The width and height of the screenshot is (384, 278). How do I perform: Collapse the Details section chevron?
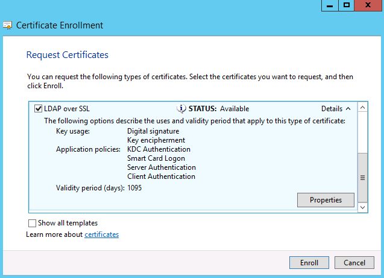[x=348, y=109]
